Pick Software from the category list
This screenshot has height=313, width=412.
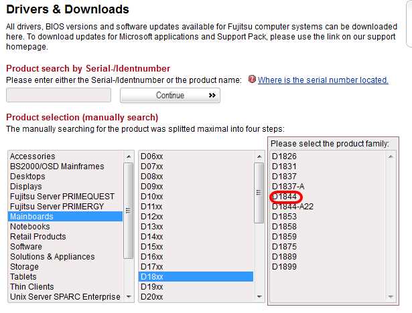(65, 247)
